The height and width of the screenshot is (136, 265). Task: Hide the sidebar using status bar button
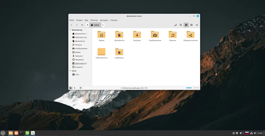click(x=81, y=88)
